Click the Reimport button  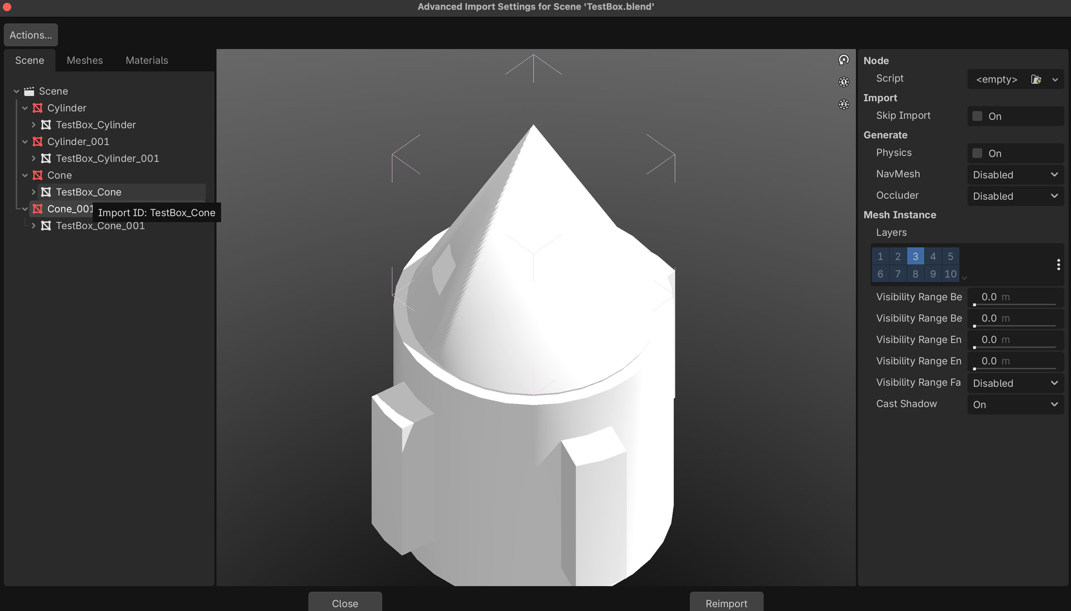[x=726, y=603]
